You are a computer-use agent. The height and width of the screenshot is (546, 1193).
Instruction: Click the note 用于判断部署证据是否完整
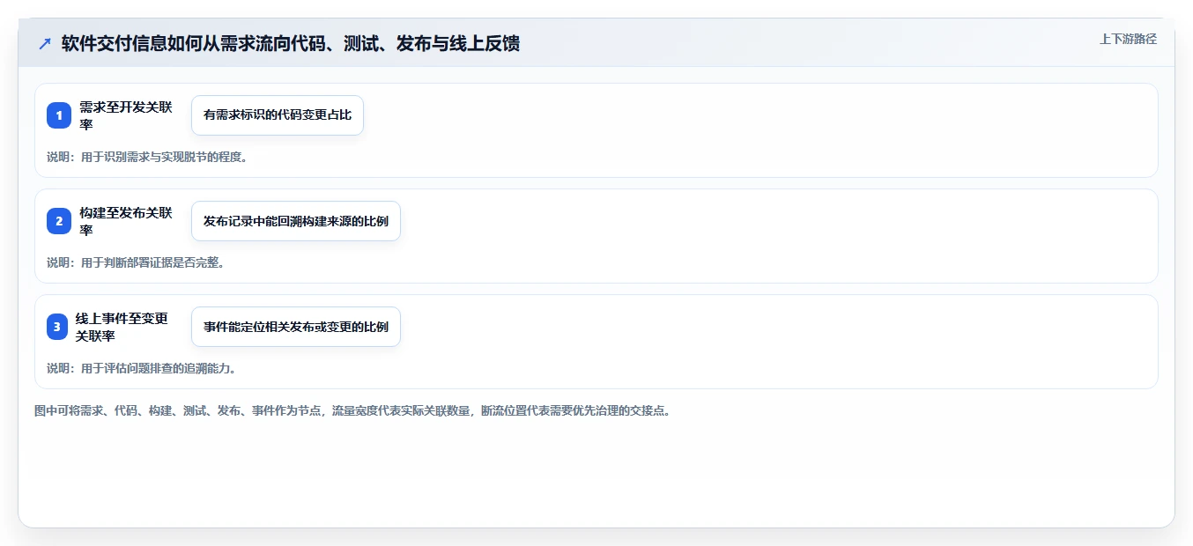pos(136,262)
